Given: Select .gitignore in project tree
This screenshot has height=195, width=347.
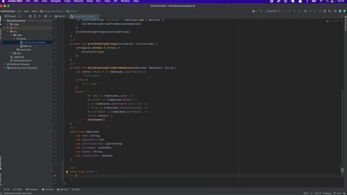Looking at the screenshot, I should tap(17, 57).
